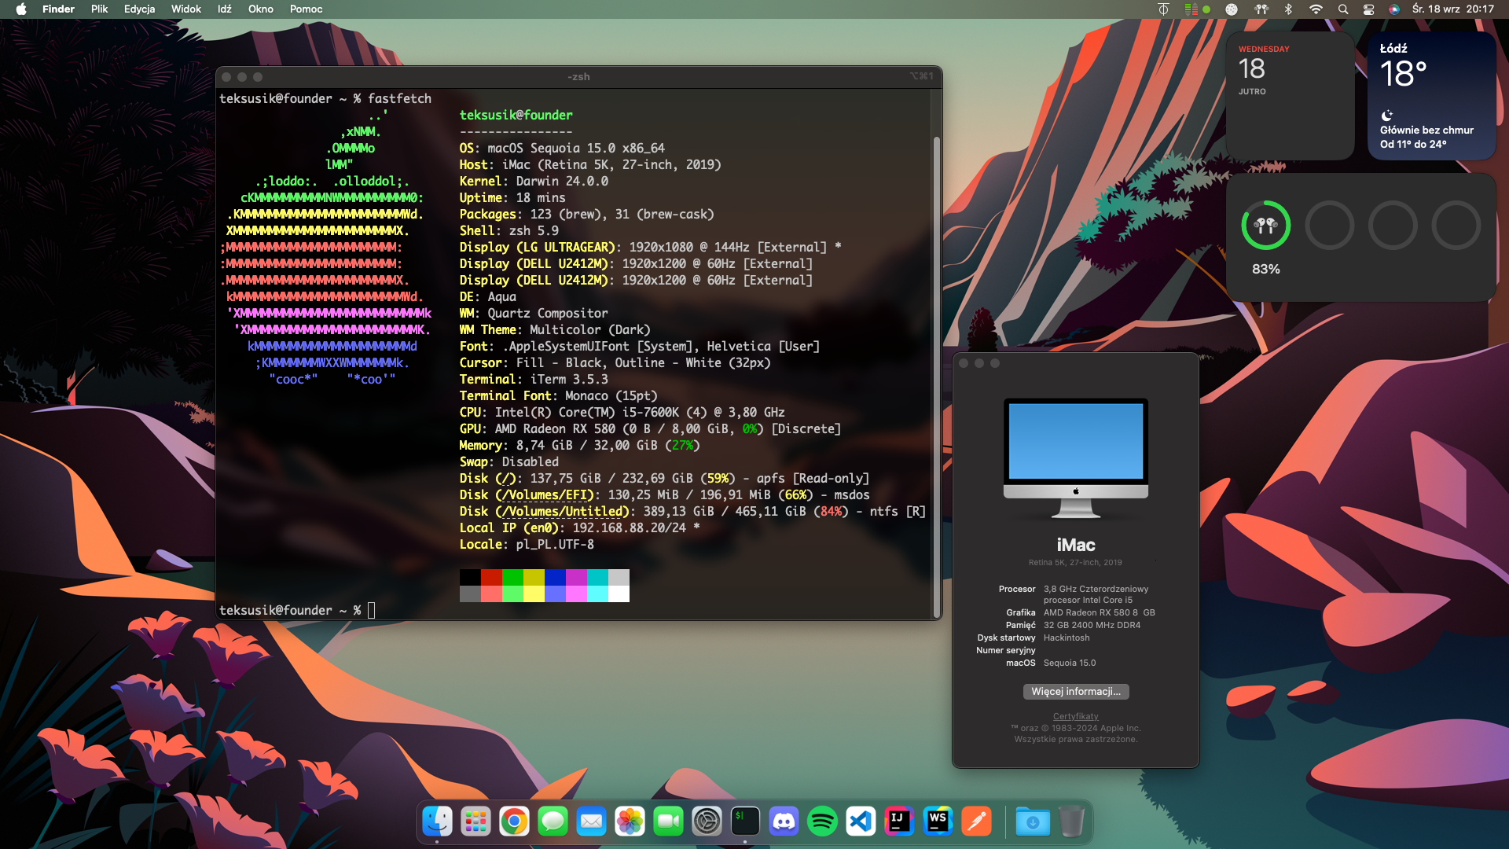Open the Trash in the Dock

click(1071, 821)
